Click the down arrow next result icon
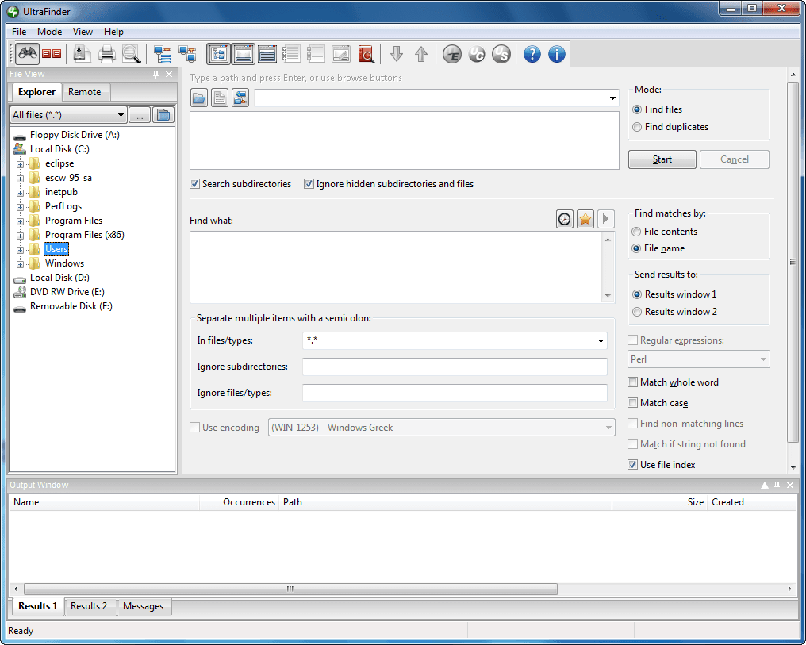Image resolution: width=806 pixels, height=645 pixels. [397, 53]
